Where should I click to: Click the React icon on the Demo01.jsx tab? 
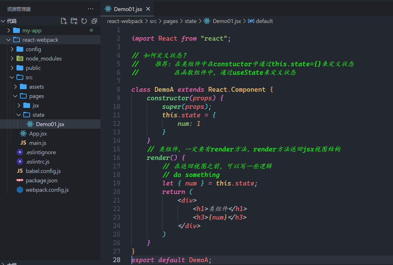(x=108, y=9)
